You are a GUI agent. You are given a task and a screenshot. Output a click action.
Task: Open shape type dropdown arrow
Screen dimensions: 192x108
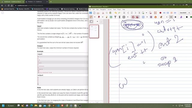[128, 17]
